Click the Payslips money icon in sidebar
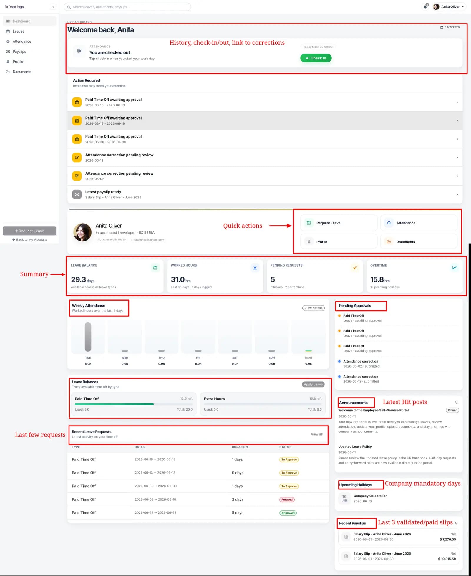Viewport: 471px width, 576px height. point(8,52)
